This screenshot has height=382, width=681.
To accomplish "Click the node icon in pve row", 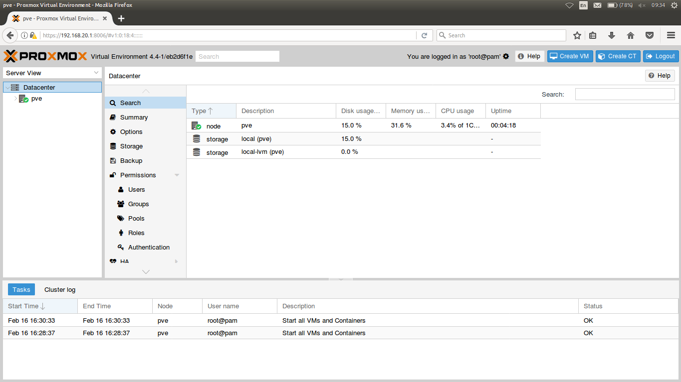I will pos(197,126).
